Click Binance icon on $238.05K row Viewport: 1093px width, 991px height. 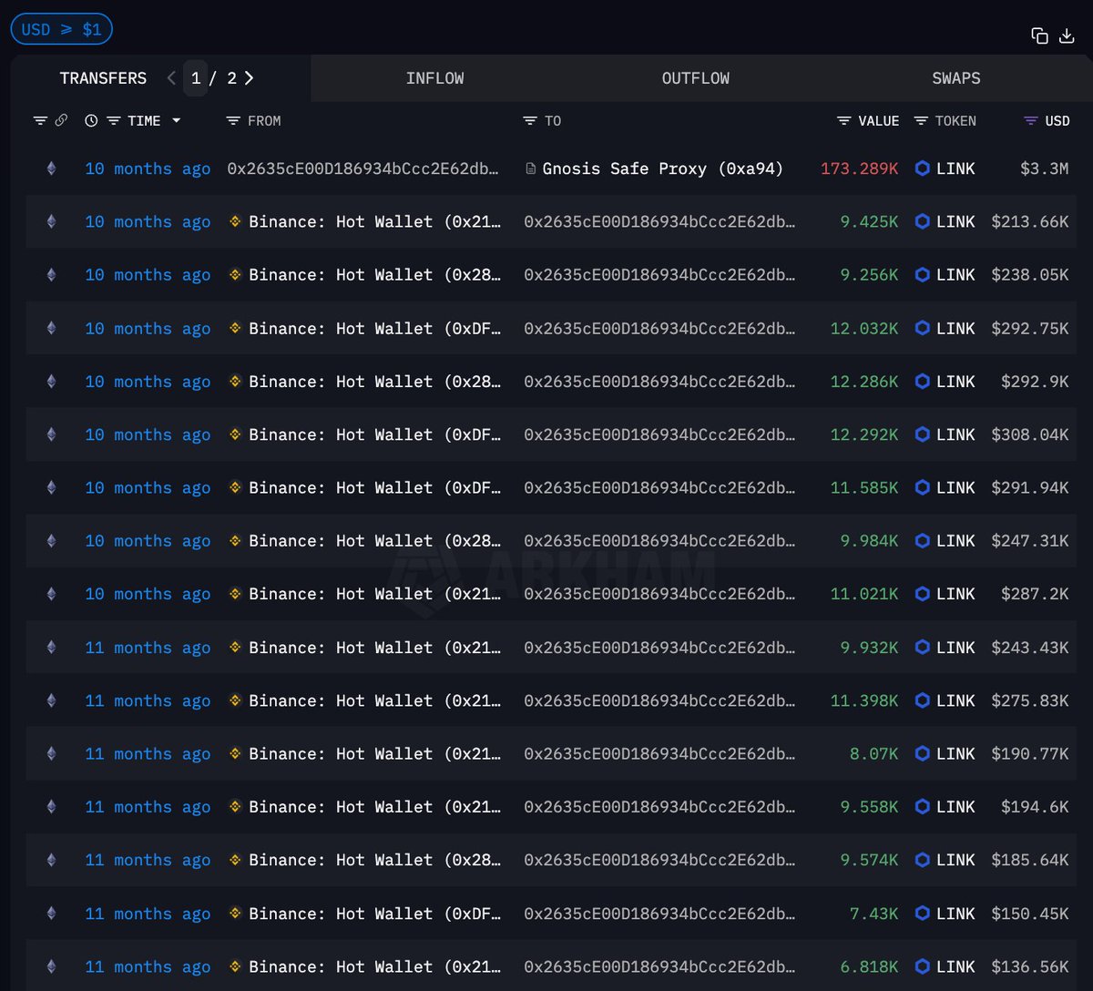click(x=235, y=274)
